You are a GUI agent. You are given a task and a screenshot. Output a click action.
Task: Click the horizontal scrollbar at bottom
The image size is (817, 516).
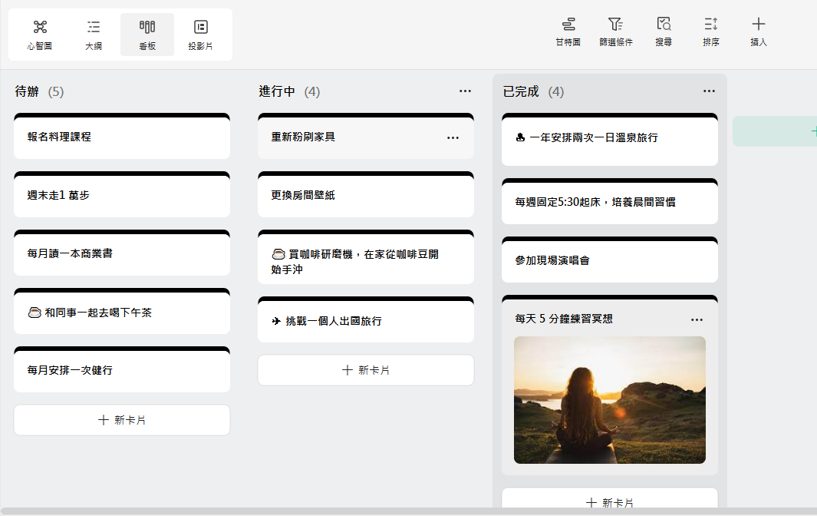tap(384, 511)
